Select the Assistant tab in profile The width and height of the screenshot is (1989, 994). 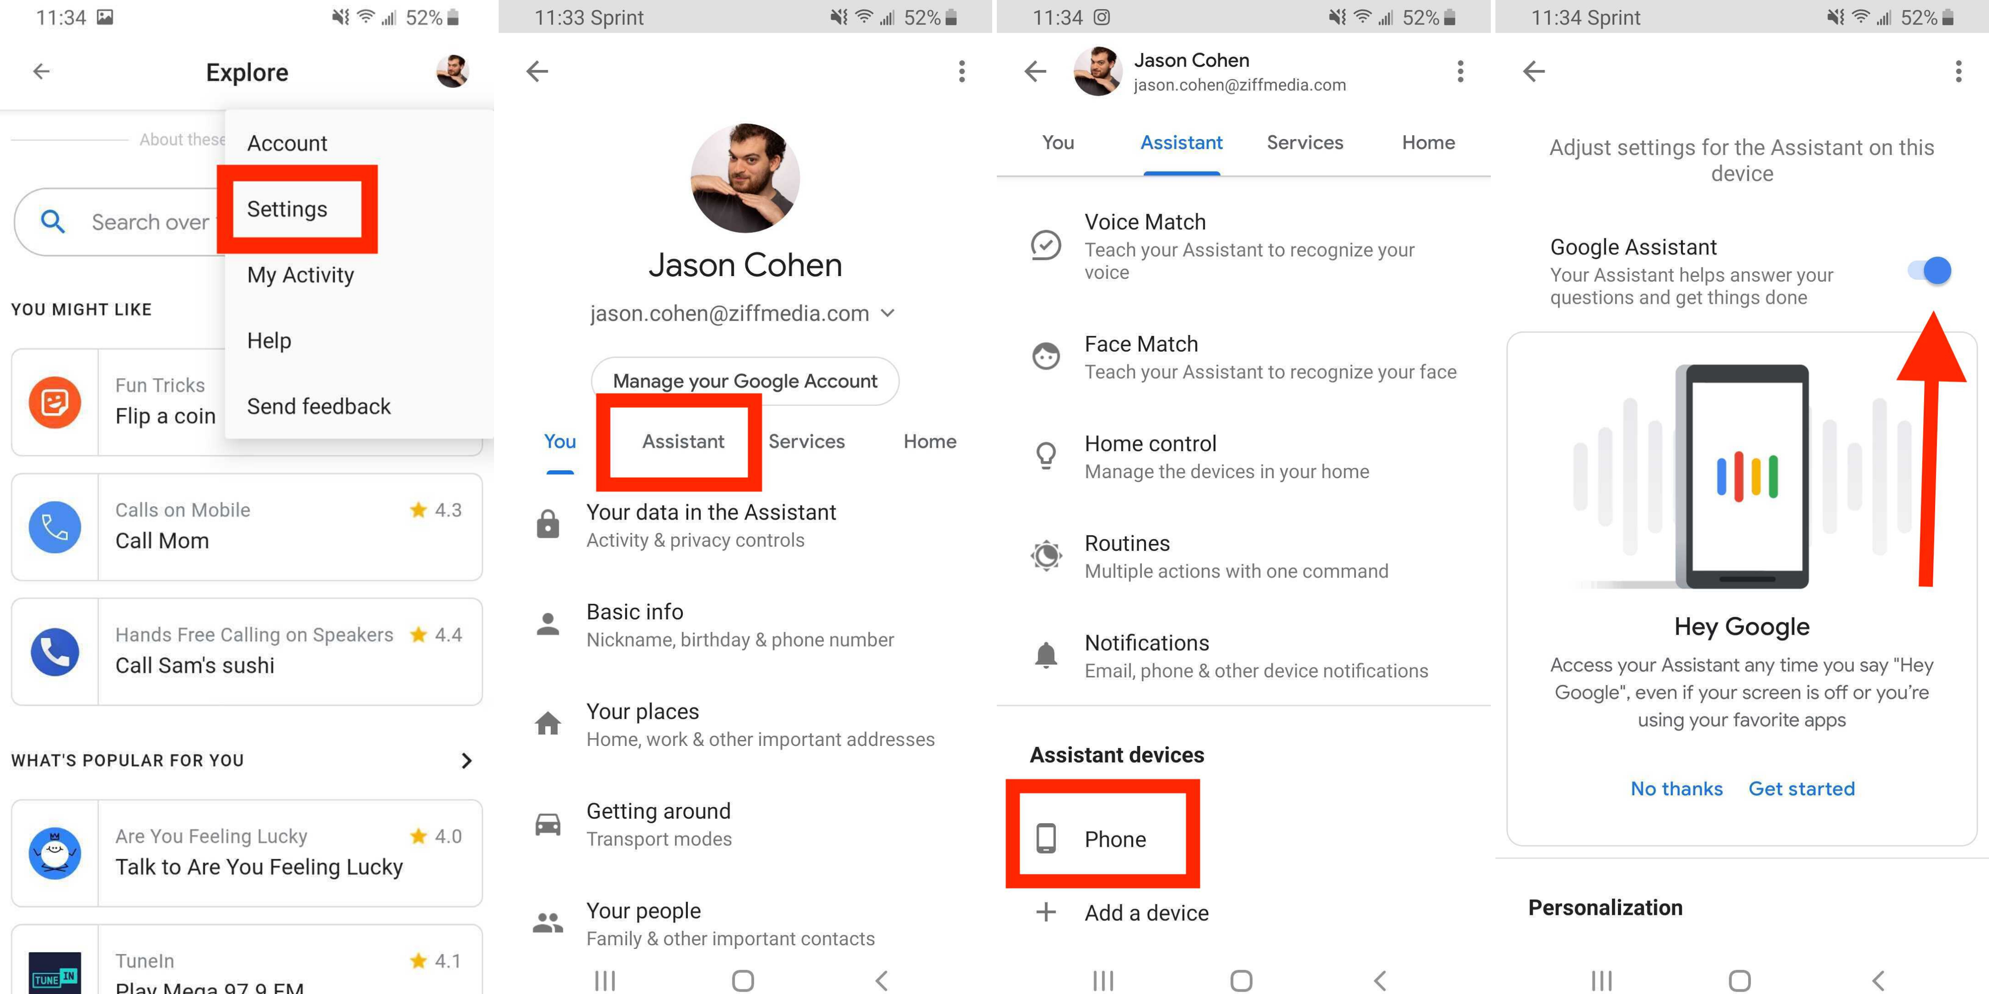(680, 441)
